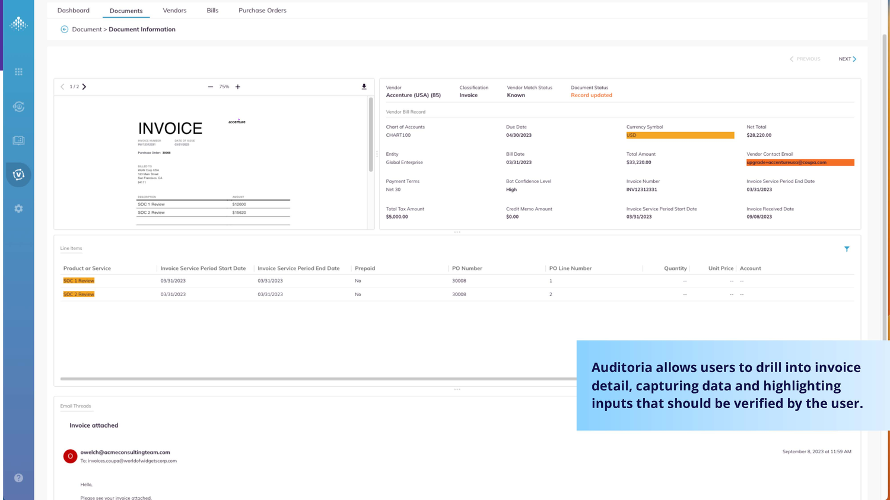Collapse the Vendor Bill Record panel via its dots handle

[x=457, y=232]
